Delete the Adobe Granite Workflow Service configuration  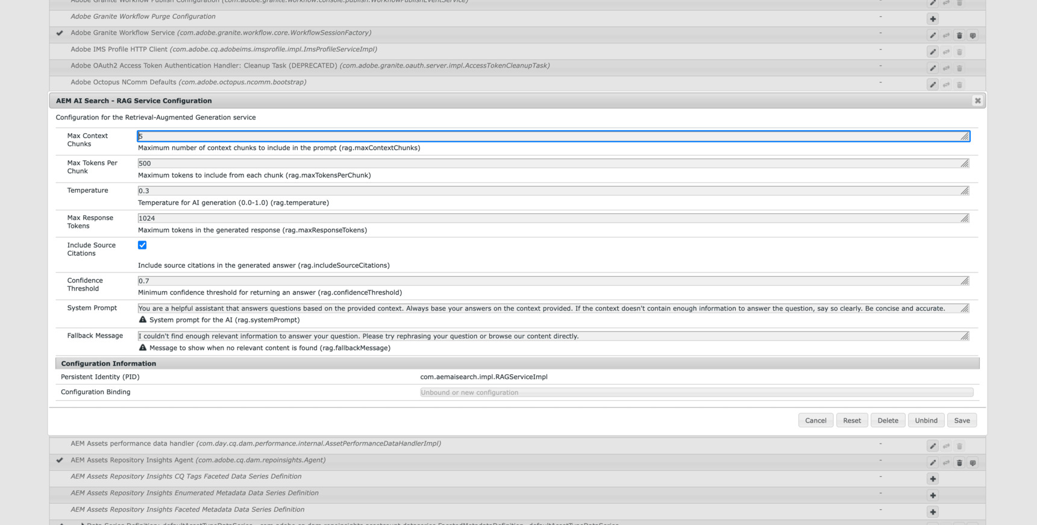[959, 36]
